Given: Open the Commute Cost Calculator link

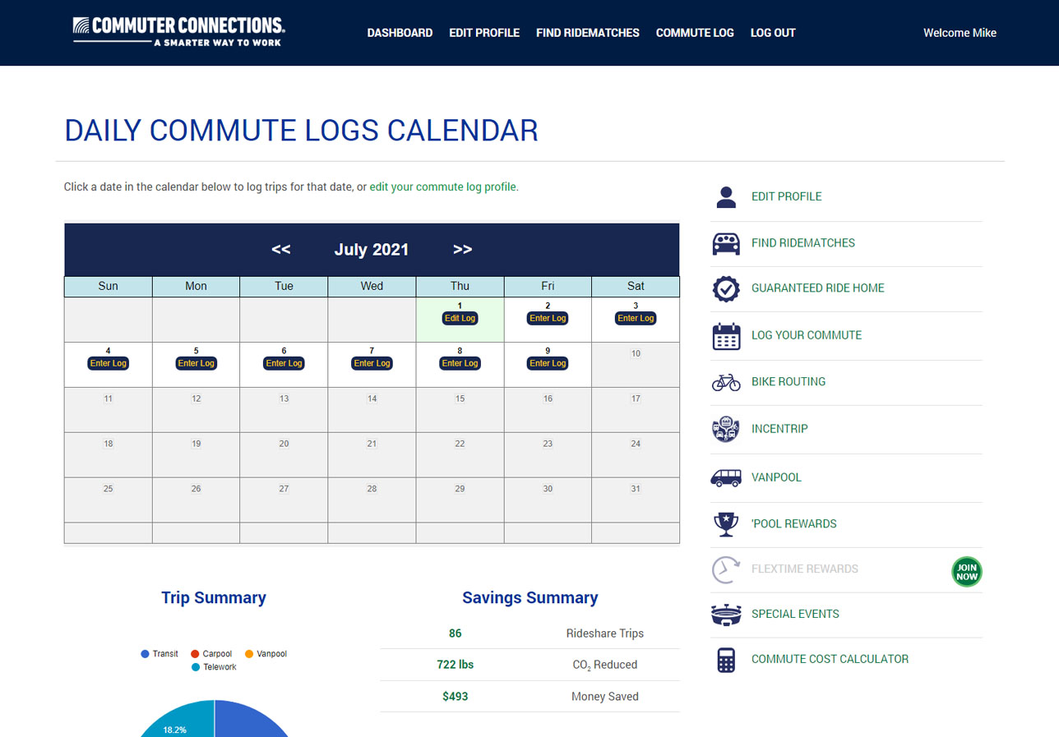Looking at the screenshot, I should [830, 659].
